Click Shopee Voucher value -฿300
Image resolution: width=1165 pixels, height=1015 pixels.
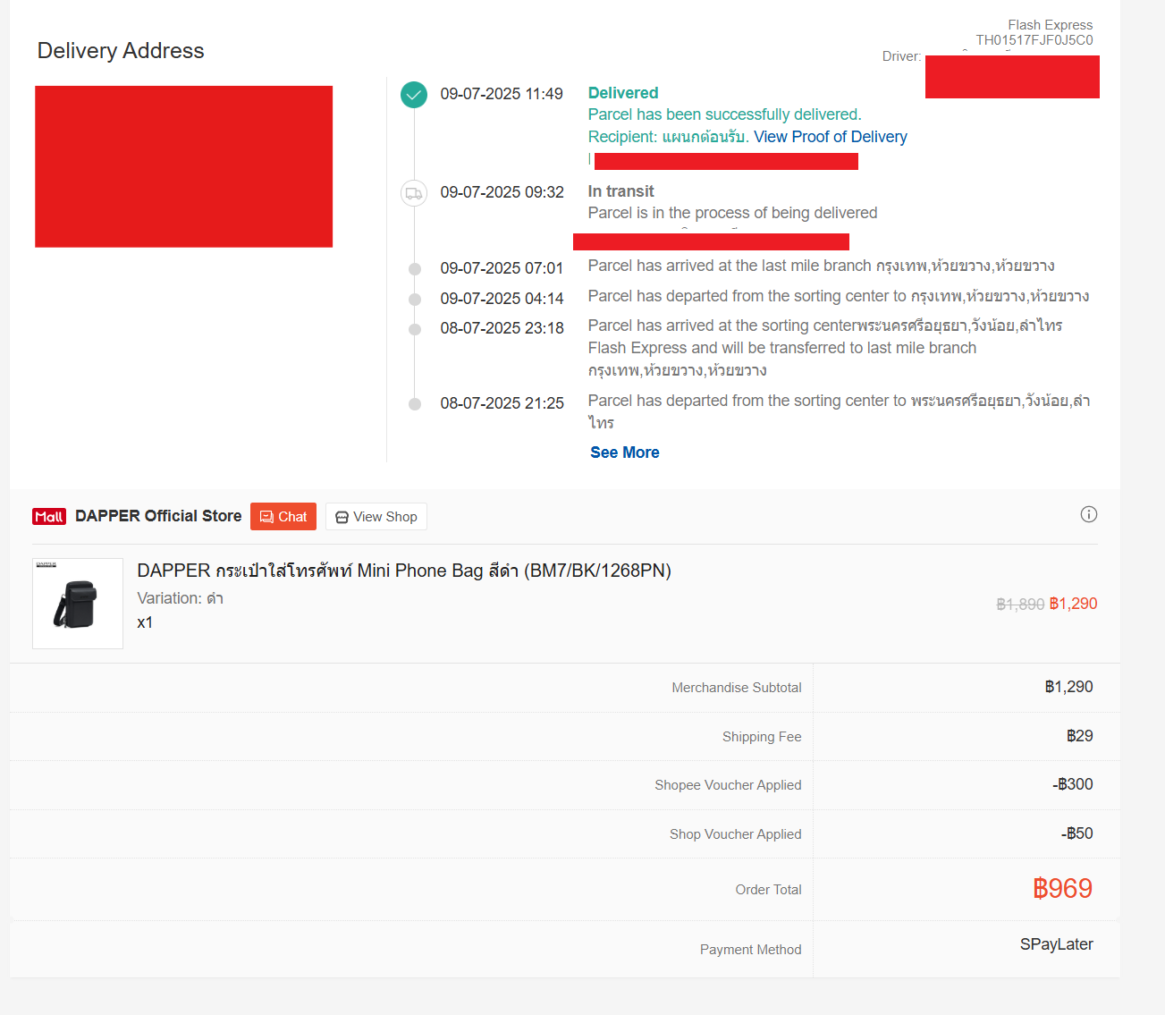click(x=1073, y=784)
